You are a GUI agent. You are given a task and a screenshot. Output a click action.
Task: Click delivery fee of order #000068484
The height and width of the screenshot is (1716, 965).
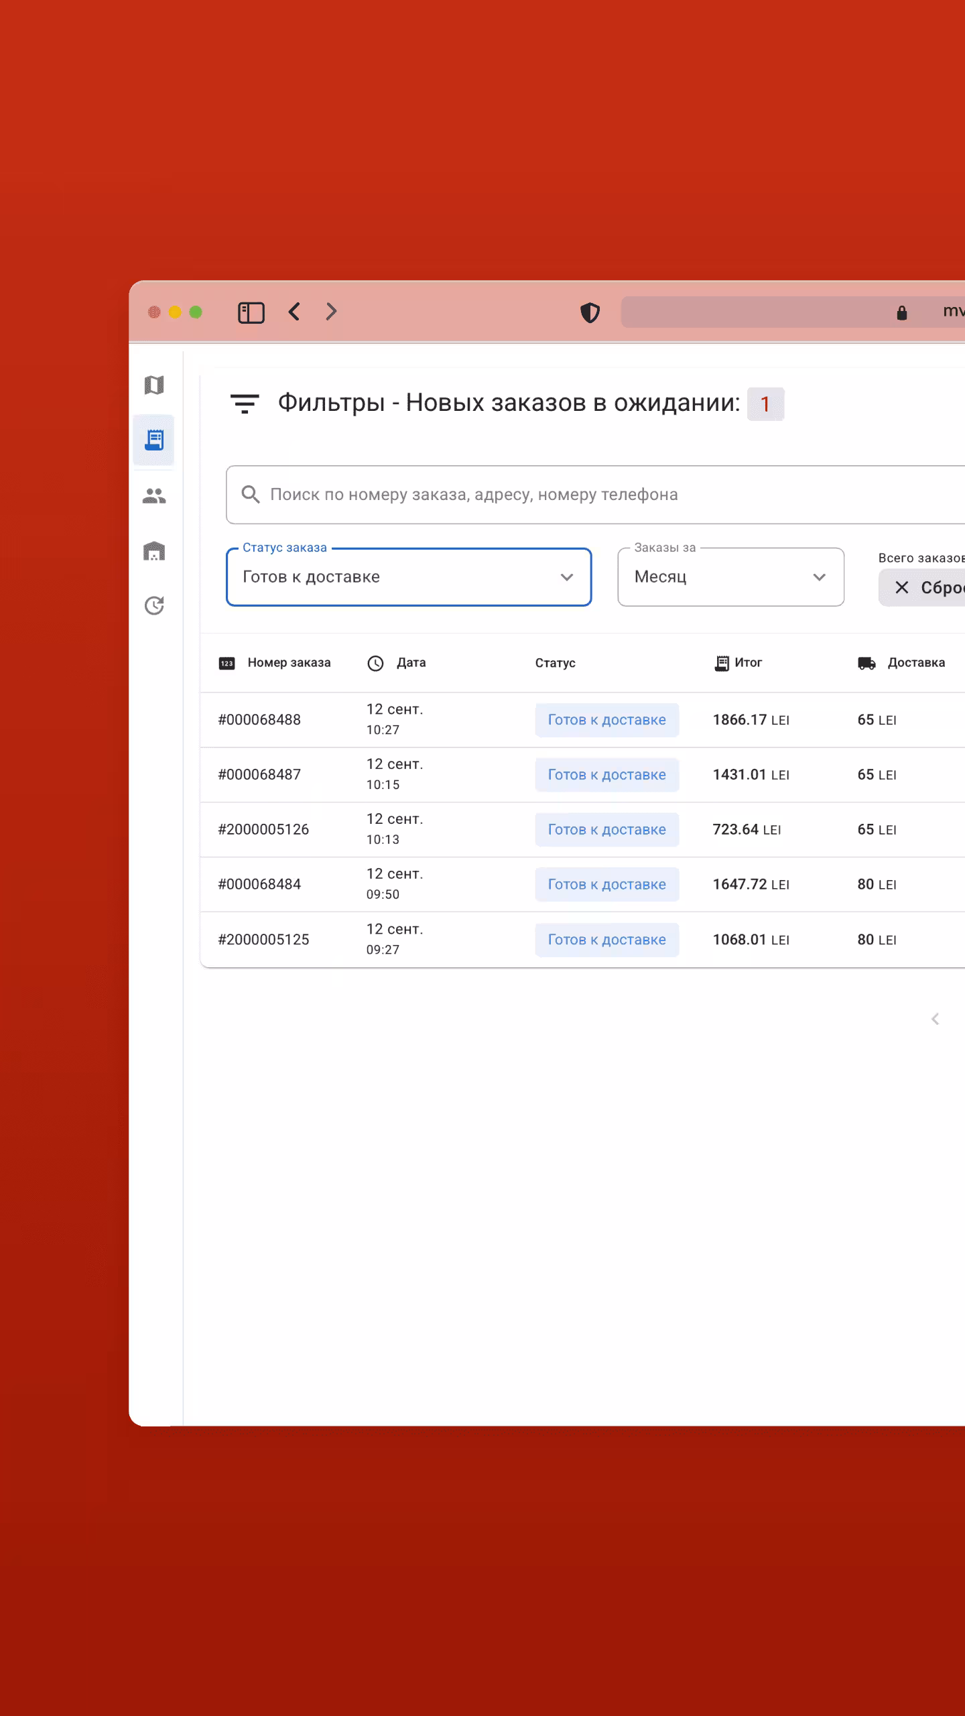click(877, 885)
